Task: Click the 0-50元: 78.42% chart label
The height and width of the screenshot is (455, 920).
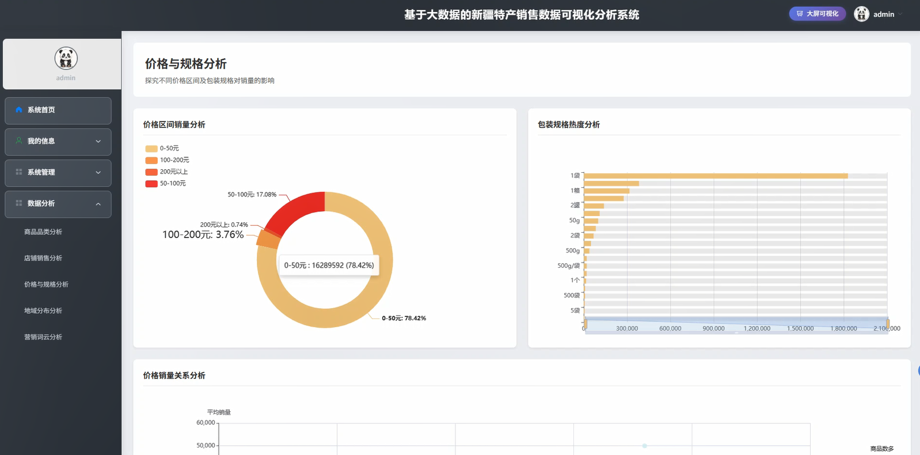Action: click(x=404, y=318)
